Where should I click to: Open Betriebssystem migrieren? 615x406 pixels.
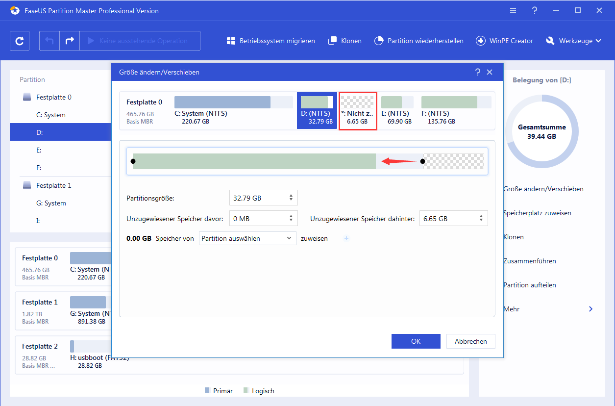point(271,41)
